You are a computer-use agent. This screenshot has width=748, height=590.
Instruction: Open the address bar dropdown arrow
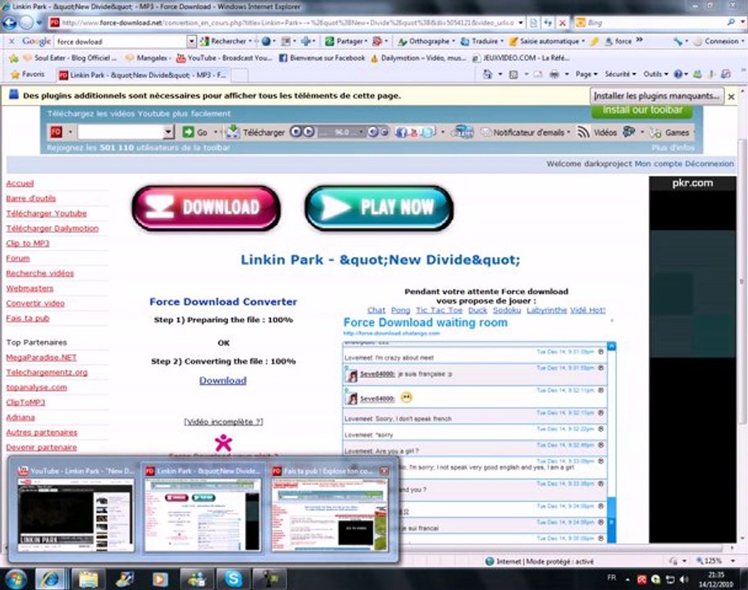(521, 22)
